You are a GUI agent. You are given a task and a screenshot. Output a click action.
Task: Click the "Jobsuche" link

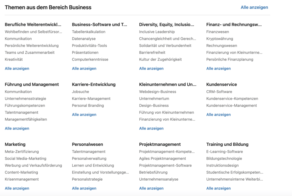click(x=80, y=92)
